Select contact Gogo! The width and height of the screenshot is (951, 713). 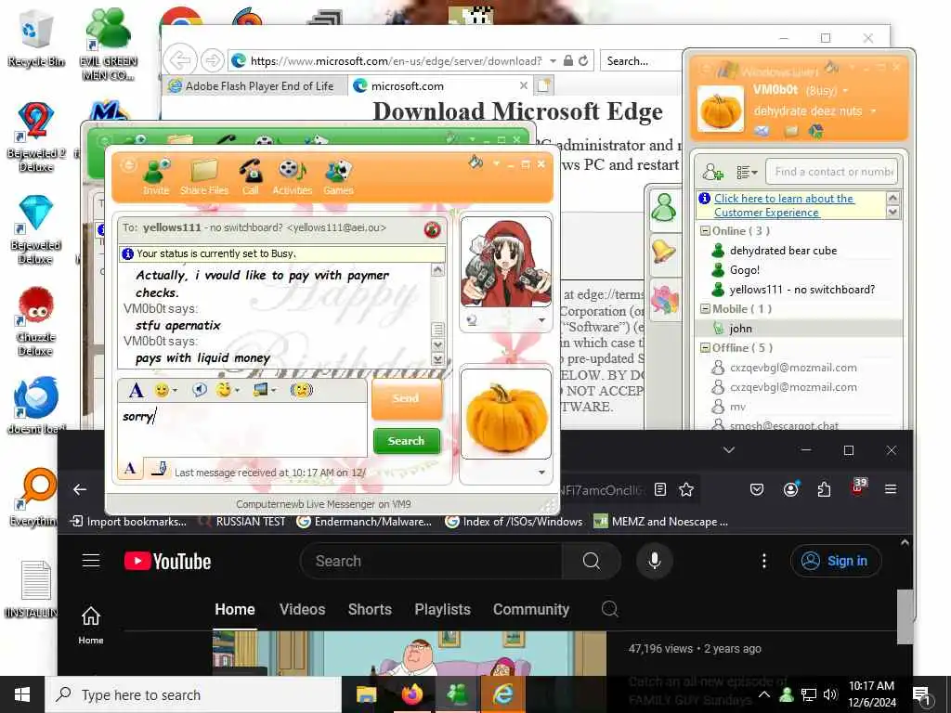(744, 270)
